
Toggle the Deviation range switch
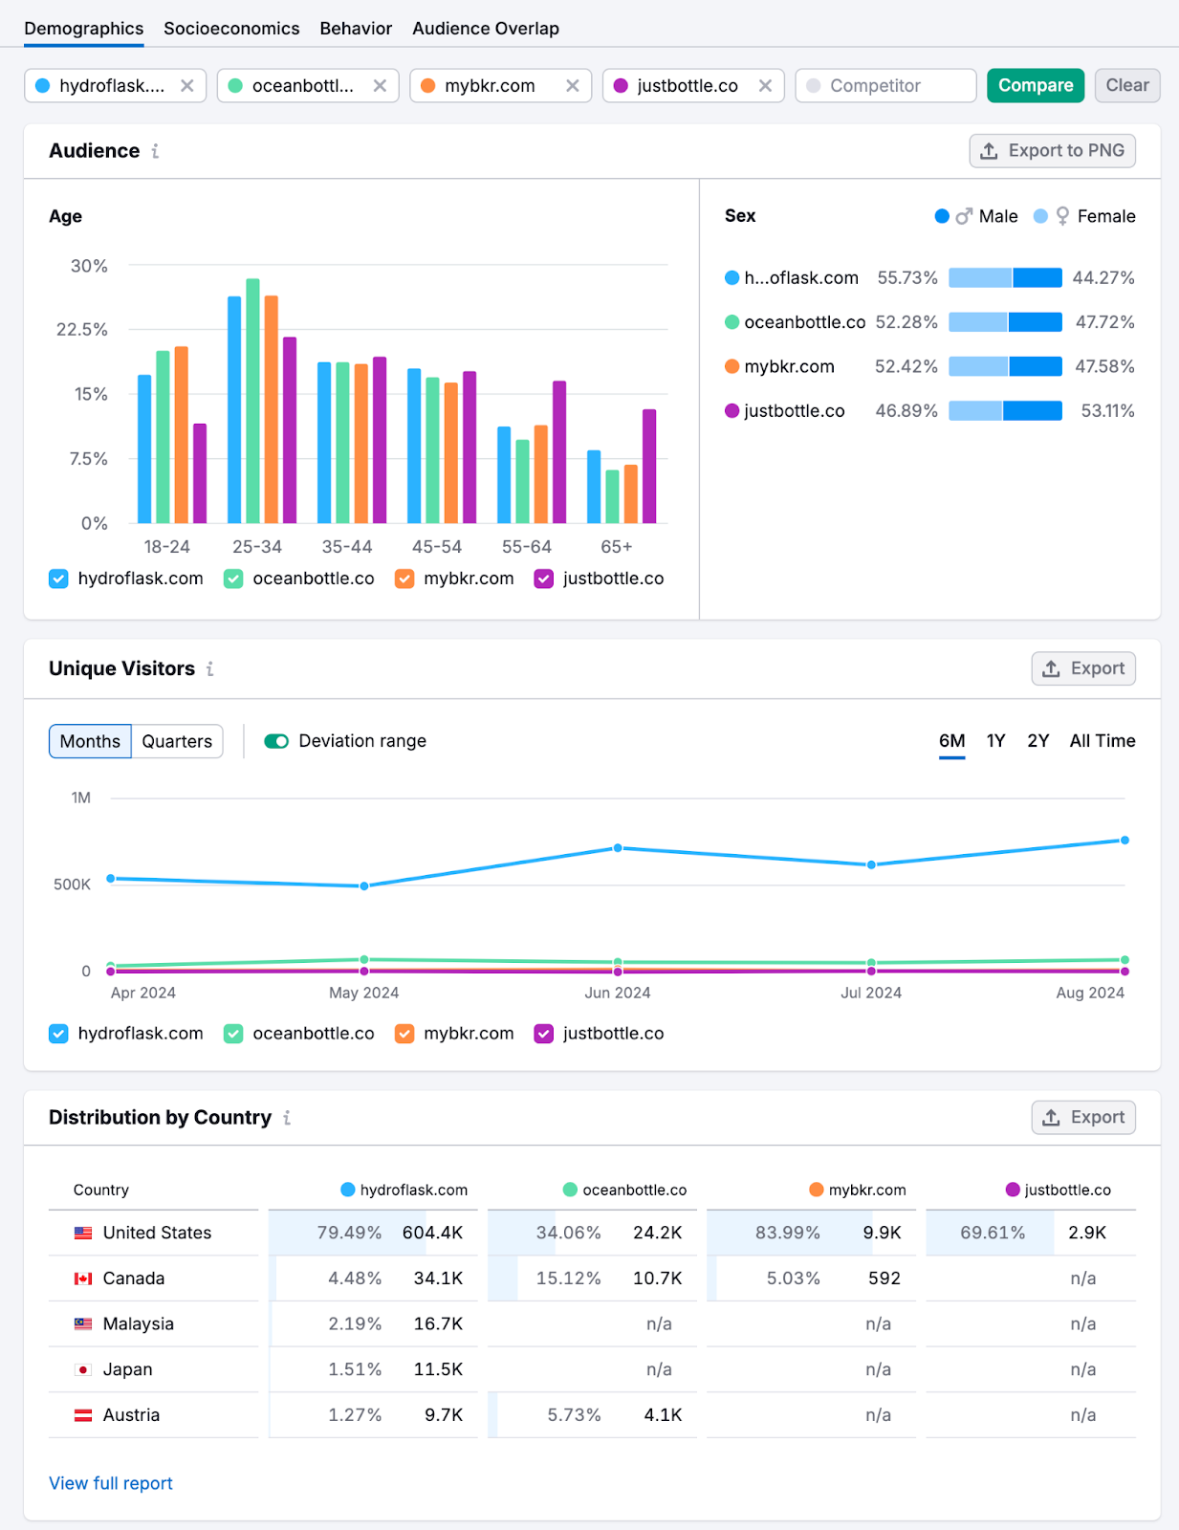pos(276,742)
